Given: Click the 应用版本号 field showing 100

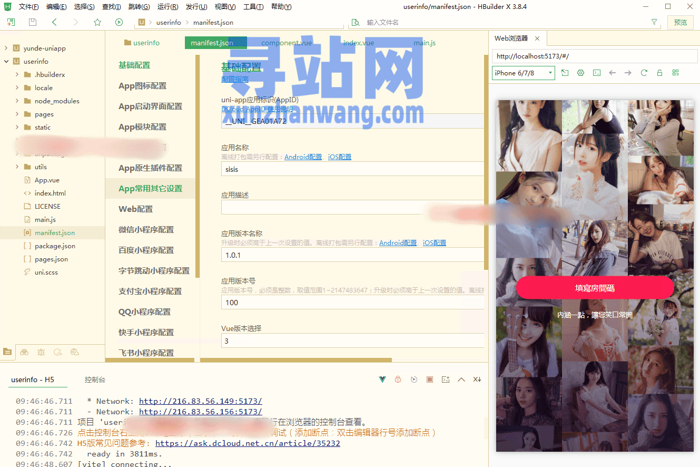Looking at the screenshot, I should [x=352, y=303].
